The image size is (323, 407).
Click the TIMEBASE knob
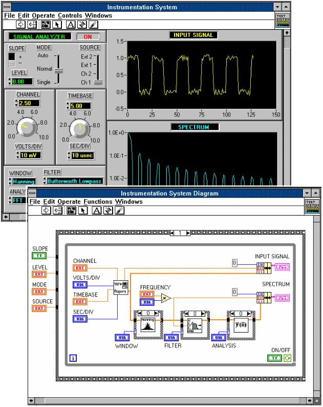click(x=79, y=128)
